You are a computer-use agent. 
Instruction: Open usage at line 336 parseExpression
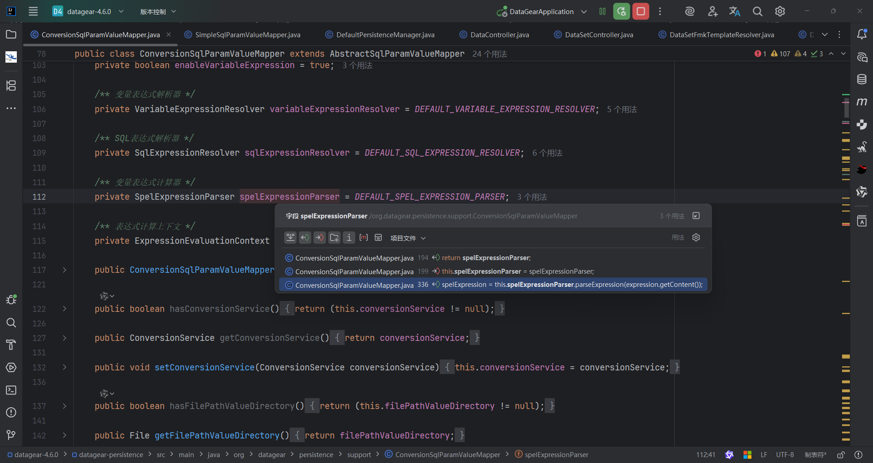pyautogui.click(x=493, y=285)
